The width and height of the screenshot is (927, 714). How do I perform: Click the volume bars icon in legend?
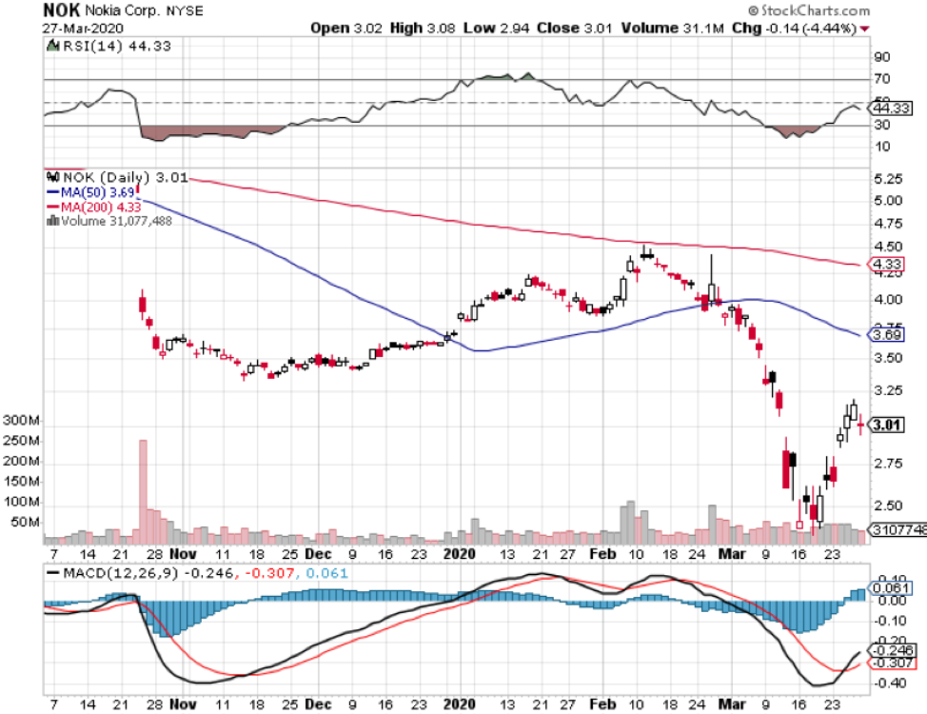click(52, 221)
